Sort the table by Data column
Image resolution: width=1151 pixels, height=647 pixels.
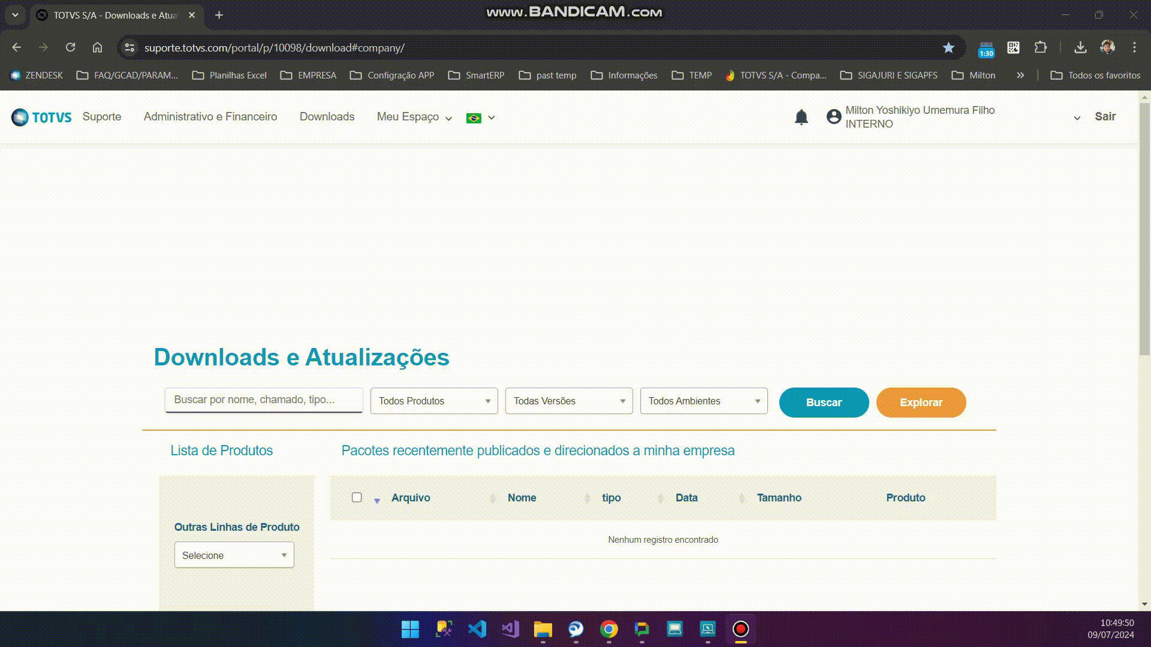(x=686, y=498)
